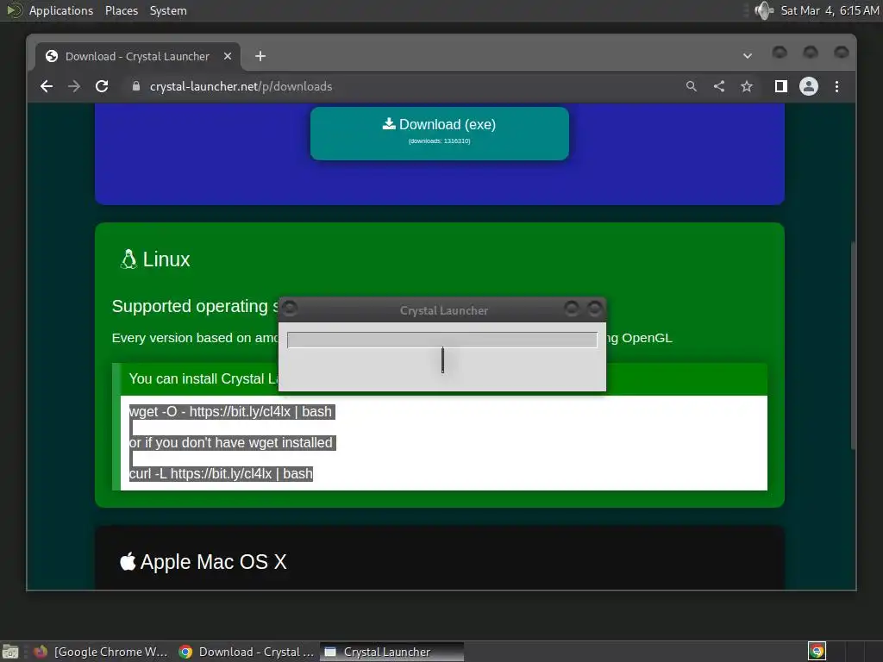Expand the tab search chevron

click(x=748, y=56)
